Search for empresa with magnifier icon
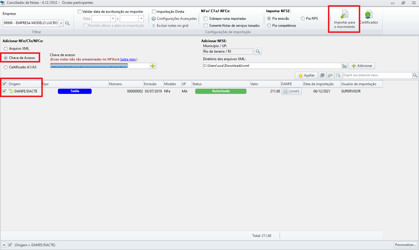 point(68,23)
